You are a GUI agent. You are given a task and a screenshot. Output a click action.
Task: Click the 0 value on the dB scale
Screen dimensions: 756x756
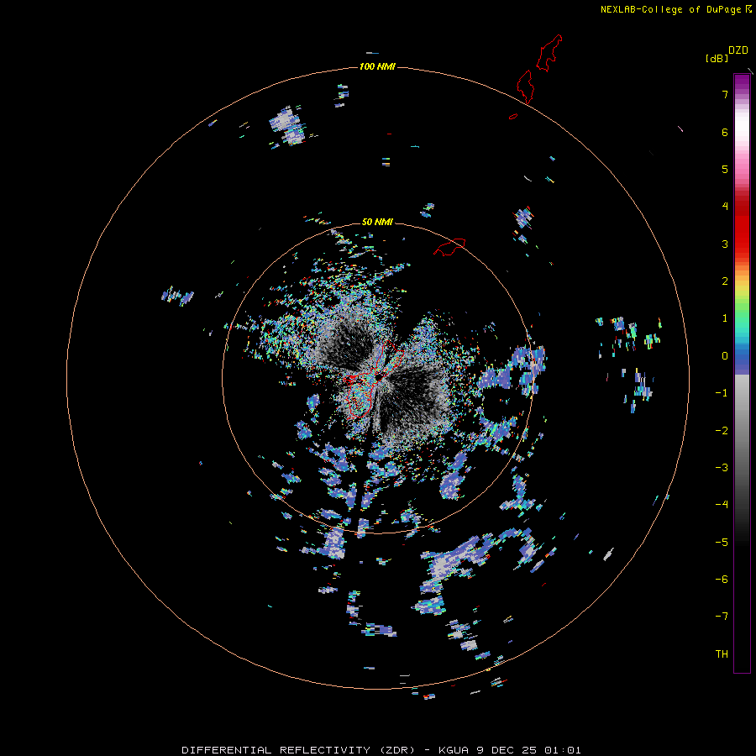pyautogui.click(x=725, y=356)
